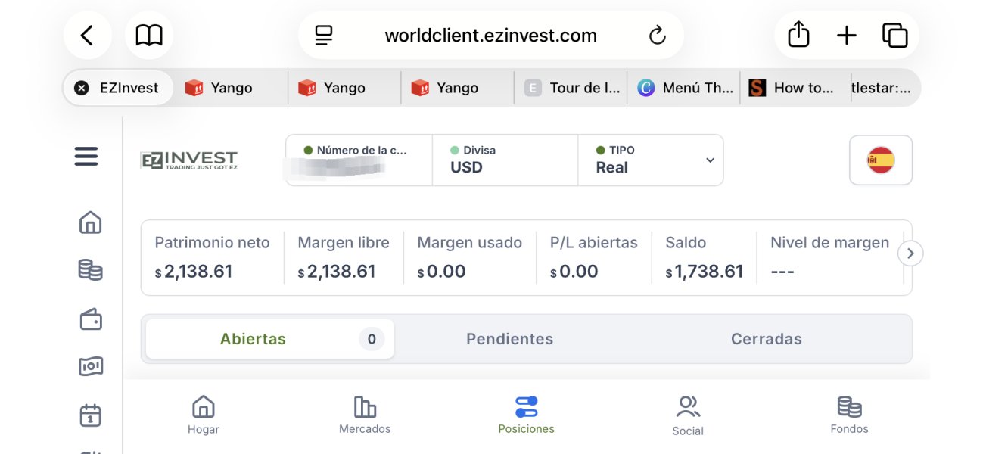Open the Número de la cuenta selector
This screenshot has width=983, height=454.
pos(359,160)
